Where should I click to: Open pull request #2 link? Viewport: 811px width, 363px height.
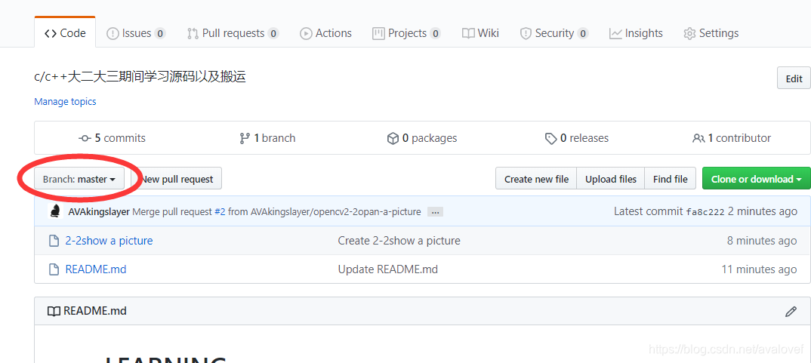point(220,211)
